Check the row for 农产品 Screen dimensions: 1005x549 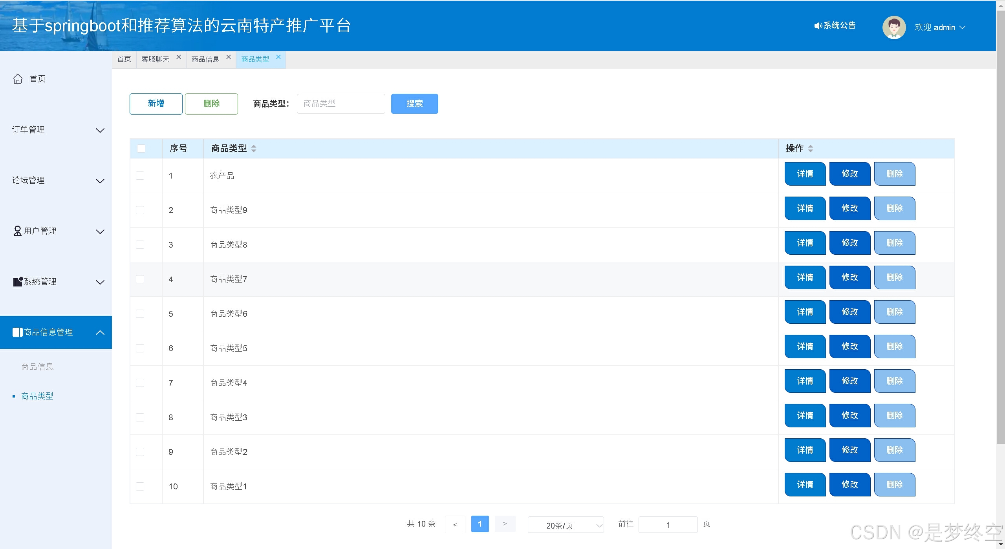pos(140,175)
